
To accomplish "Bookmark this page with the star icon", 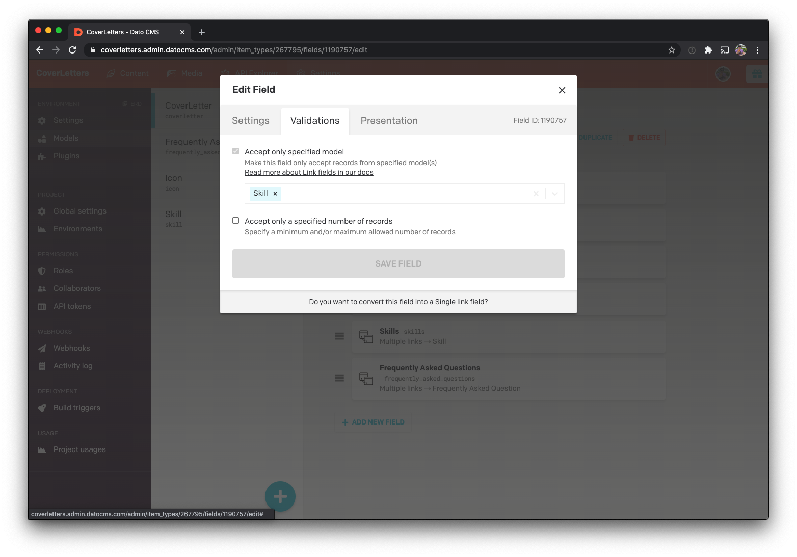I will [671, 50].
